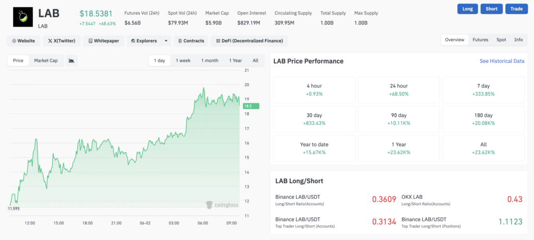Click the 30 day performance card
This screenshot has width=534, height=240.
(314, 119)
